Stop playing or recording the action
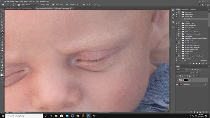The height and width of the screenshot is (118, 210). [x=190, y=63]
